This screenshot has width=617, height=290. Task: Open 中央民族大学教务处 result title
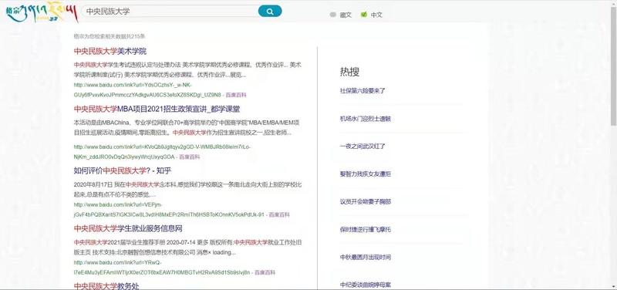(106, 286)
